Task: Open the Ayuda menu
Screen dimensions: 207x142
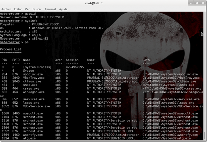Action: pos(63,9)
